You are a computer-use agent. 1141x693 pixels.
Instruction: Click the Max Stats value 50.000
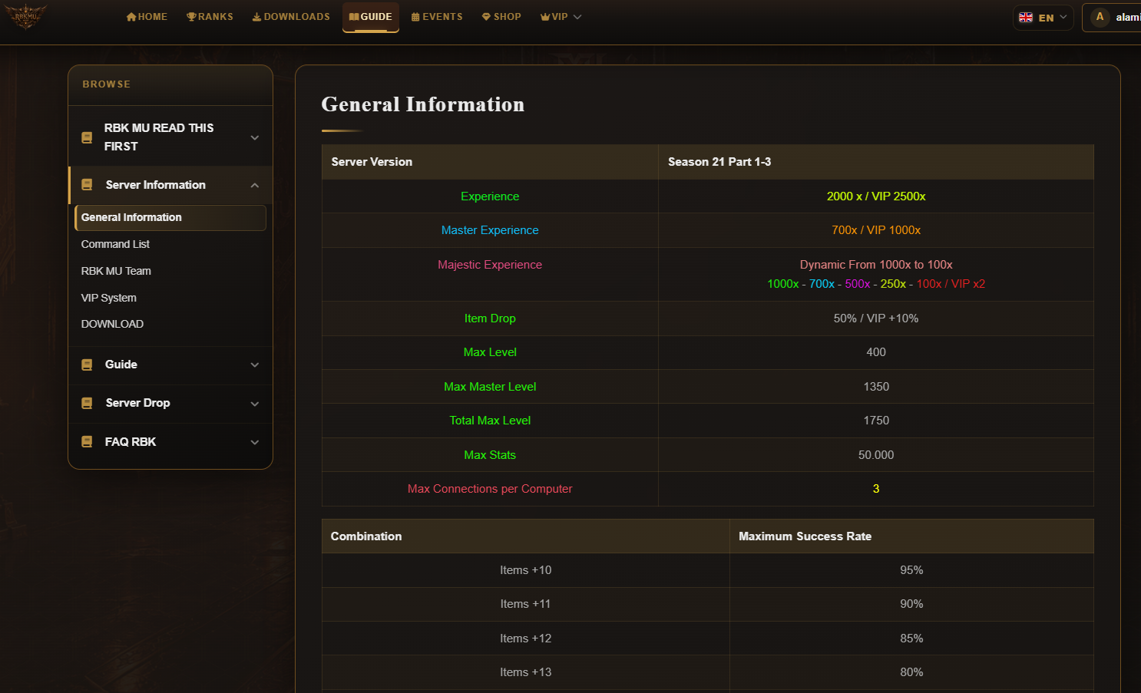[876, 455]
